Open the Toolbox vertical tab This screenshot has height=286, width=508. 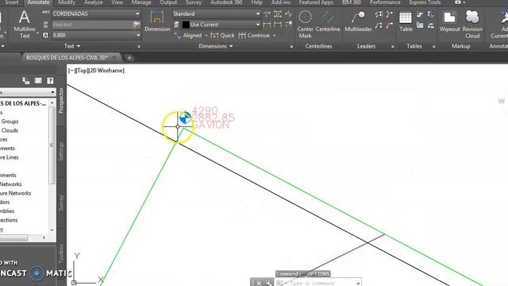click(61, 254)
